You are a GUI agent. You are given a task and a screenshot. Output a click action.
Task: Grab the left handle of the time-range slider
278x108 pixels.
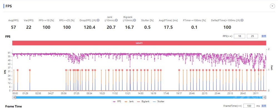[14, 97]
